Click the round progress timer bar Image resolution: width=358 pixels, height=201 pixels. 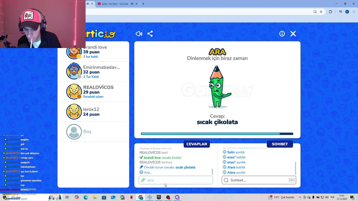217,134
